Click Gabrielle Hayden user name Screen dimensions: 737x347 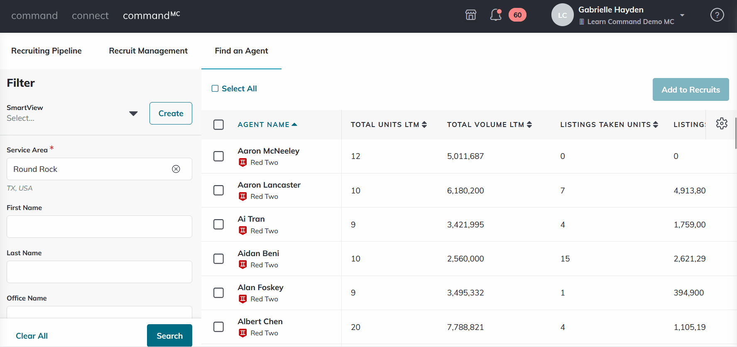(x=611, y=10)
